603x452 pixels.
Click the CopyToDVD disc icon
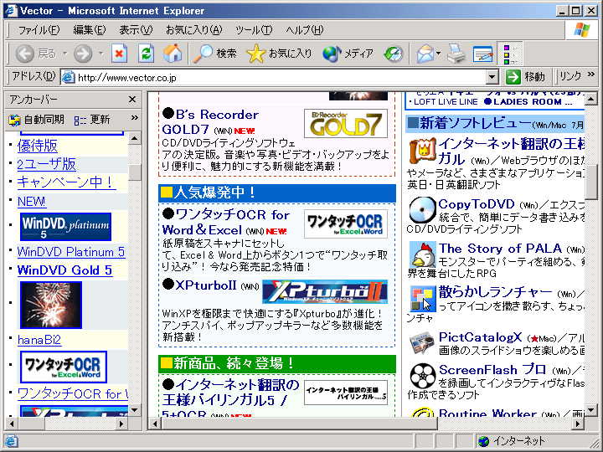coord(422,210)
